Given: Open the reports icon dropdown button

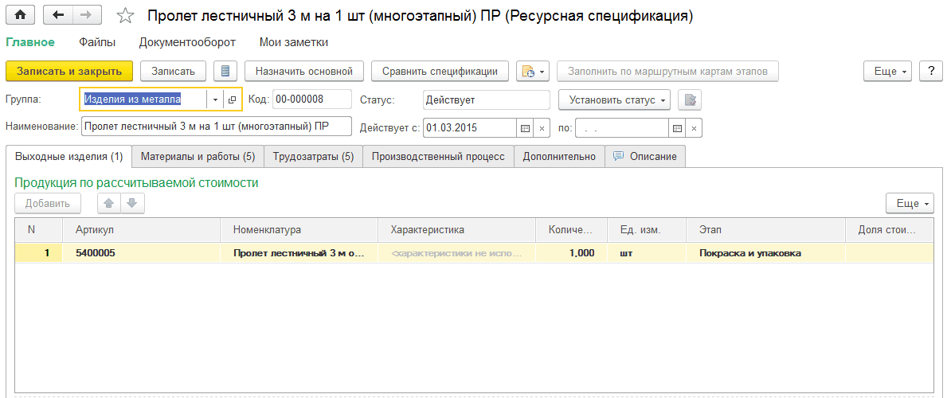Looking at the screenshot, I should pos(532,71).
